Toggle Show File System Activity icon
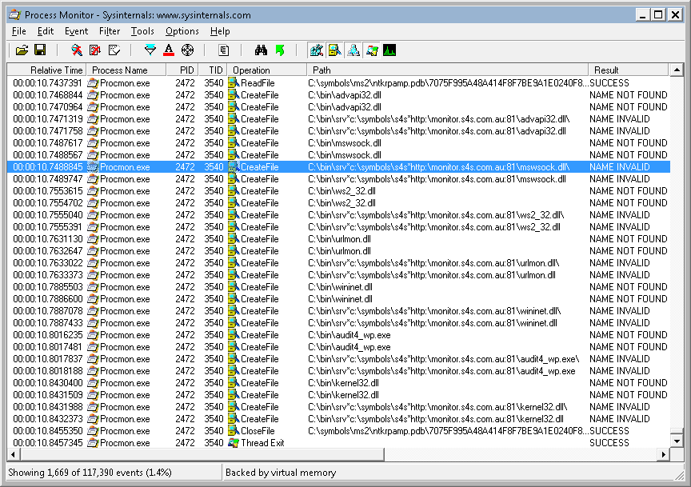691x487 pixels. (335, 50)
